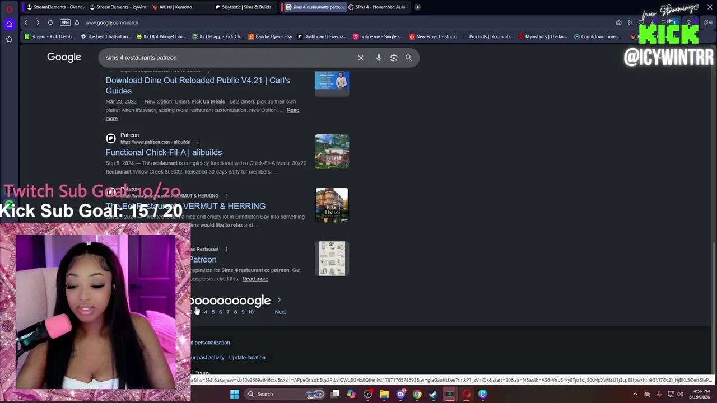Open Discord from the taskbar

tap(401, 394)
